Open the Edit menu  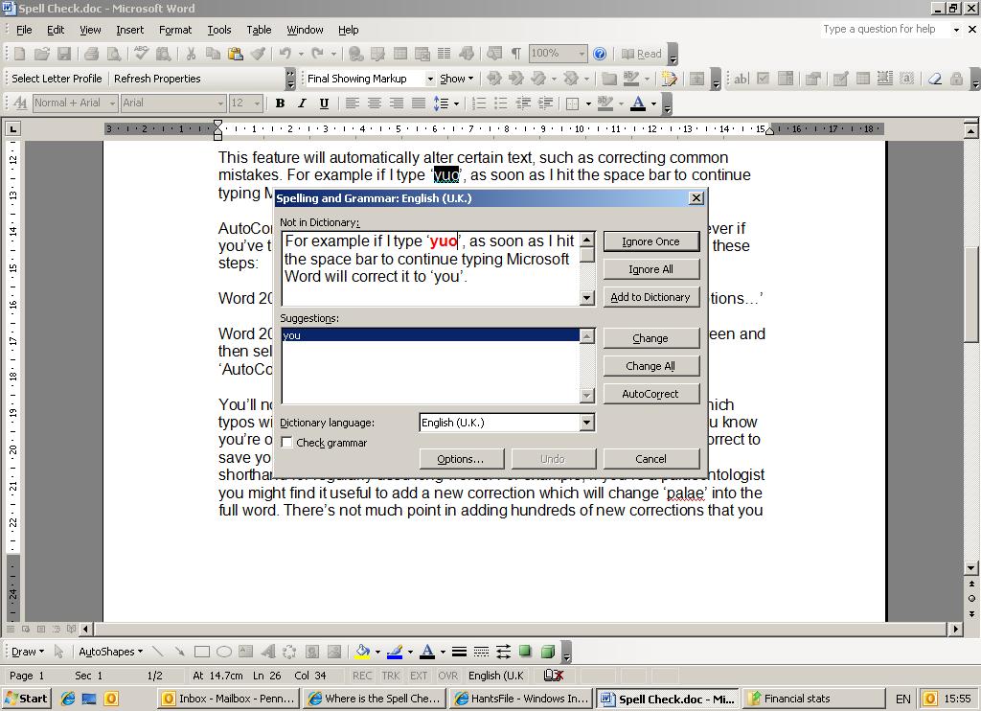pyautogui.click(x=56, y=30)
